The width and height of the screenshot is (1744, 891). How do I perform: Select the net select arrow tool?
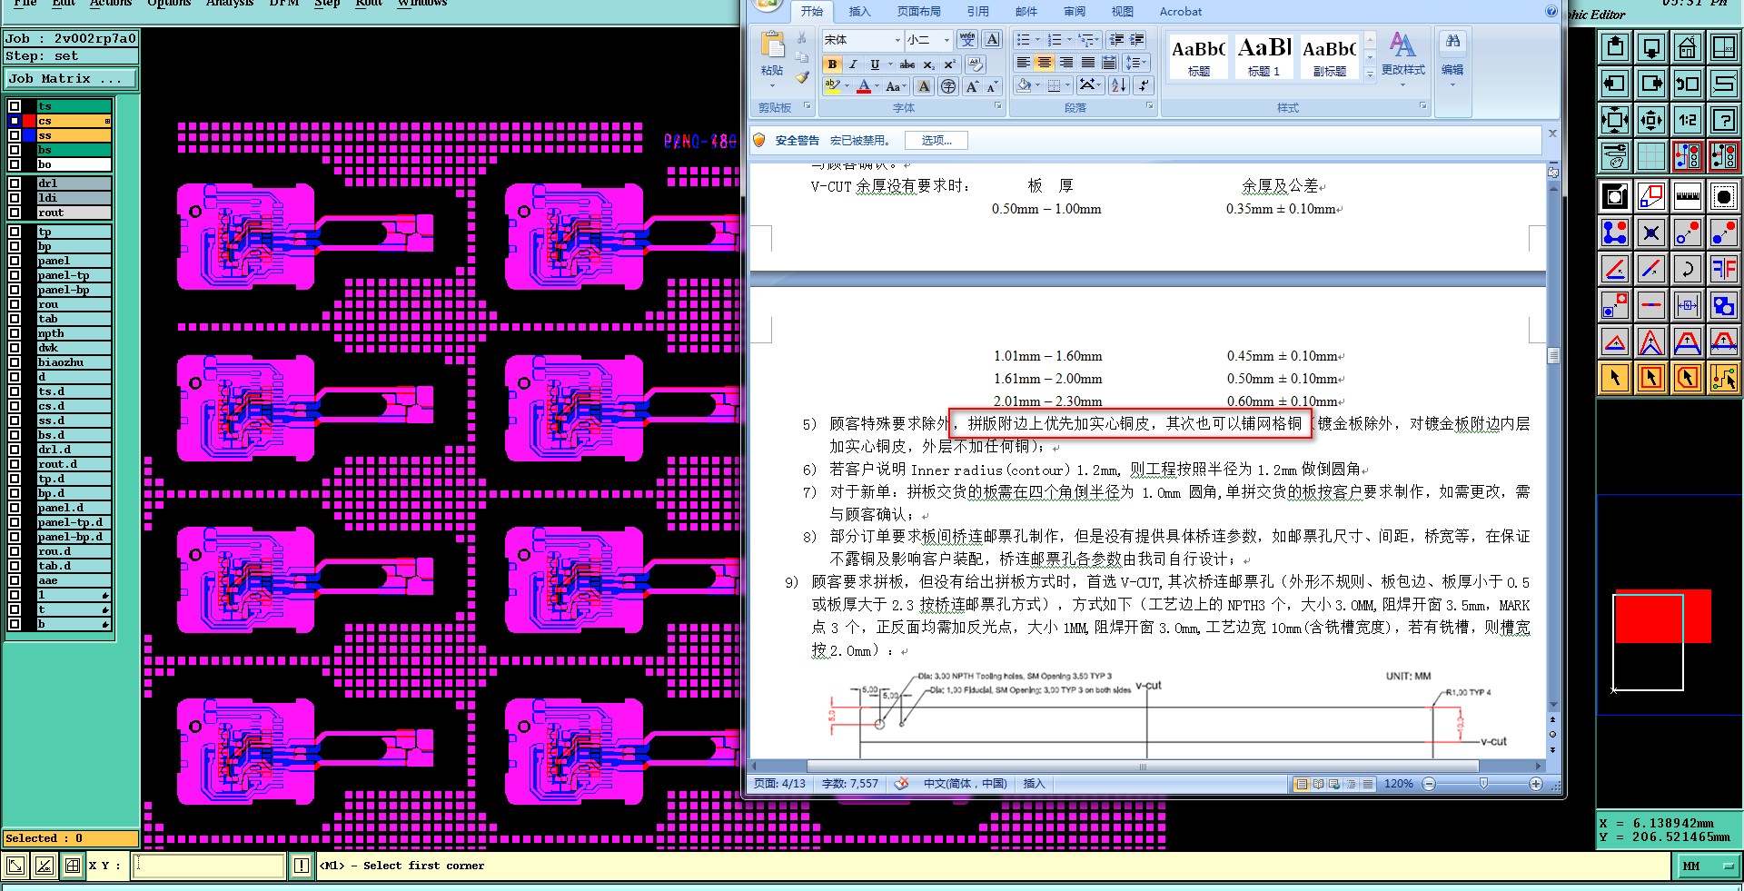(1723, 377)
